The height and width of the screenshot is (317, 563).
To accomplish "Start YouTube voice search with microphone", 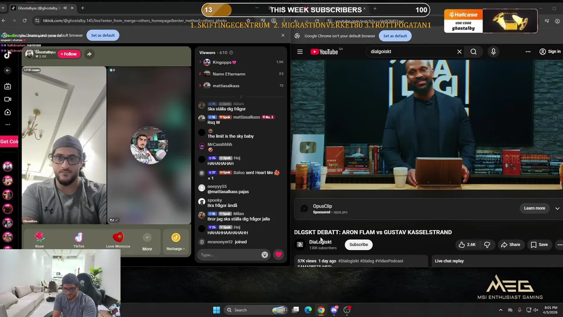I will pos(493,52).
